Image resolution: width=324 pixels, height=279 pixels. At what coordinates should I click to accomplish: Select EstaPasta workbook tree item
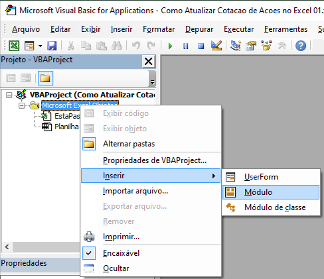point(67,116)
